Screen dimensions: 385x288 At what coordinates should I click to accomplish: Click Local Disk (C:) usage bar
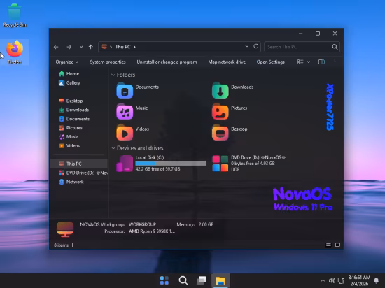click(171, 164)
